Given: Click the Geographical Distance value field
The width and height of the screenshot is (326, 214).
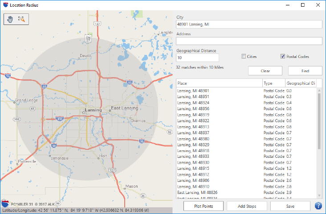Looking at the screenshot, I should click(x=197, y=58).
